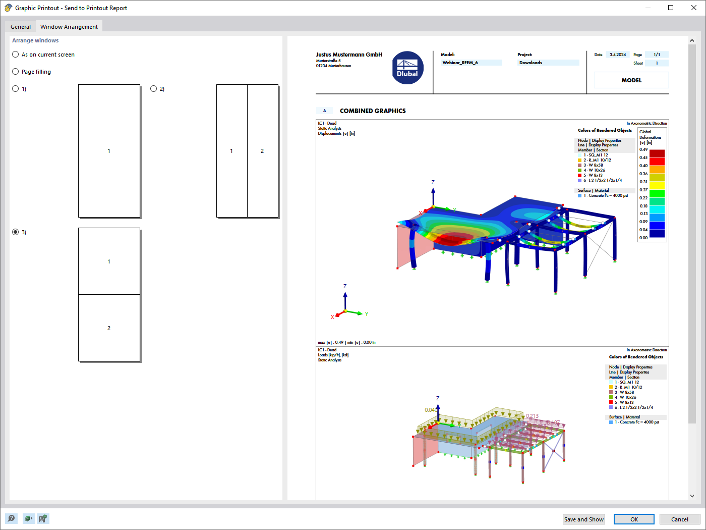
Task: Select the 'Page filling' radio button
Action: pos(16,72)
